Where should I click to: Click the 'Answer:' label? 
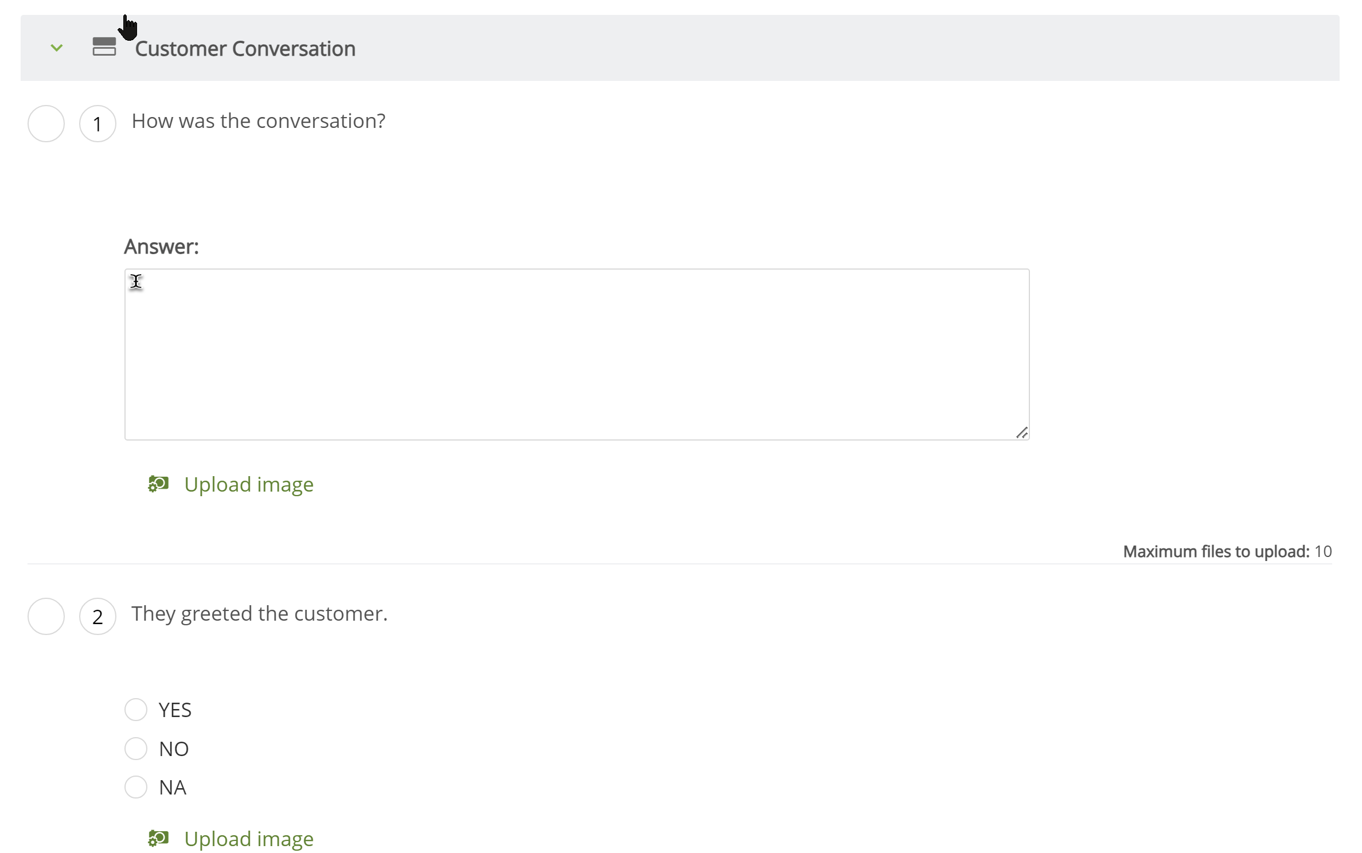(x=161, y=247)
